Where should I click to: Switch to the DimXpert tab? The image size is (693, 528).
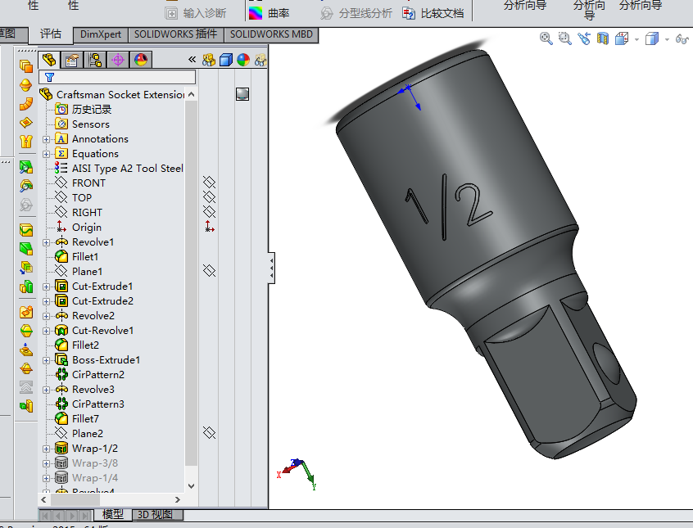(101, 34)
